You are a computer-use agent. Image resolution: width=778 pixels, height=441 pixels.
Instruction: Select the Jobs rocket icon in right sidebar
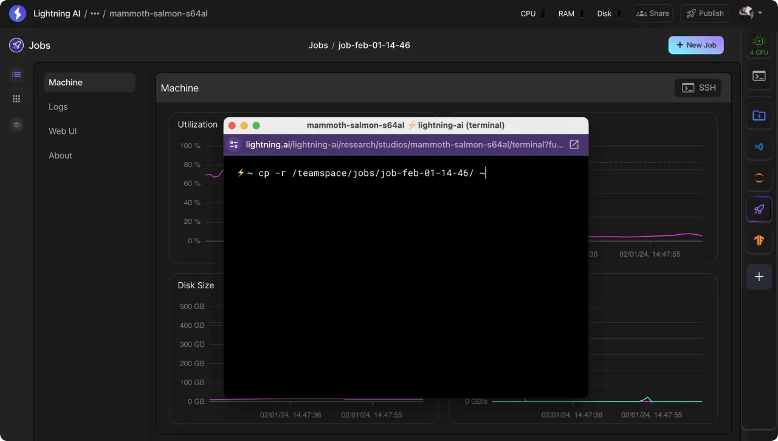759,209
